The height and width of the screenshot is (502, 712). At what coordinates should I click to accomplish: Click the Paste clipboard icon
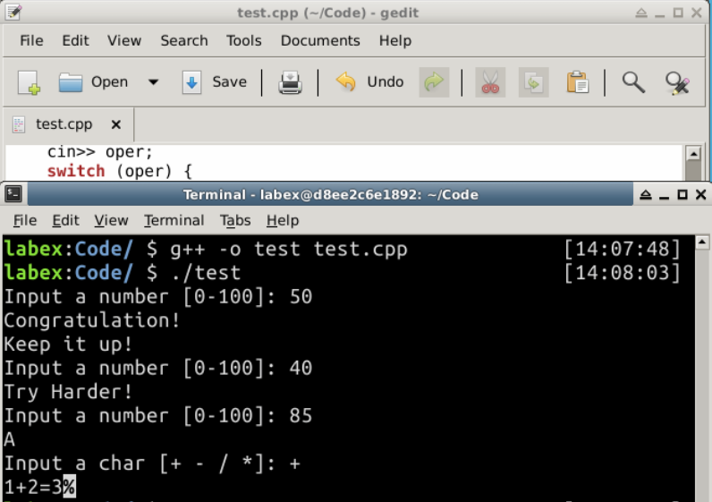(577, 82)
